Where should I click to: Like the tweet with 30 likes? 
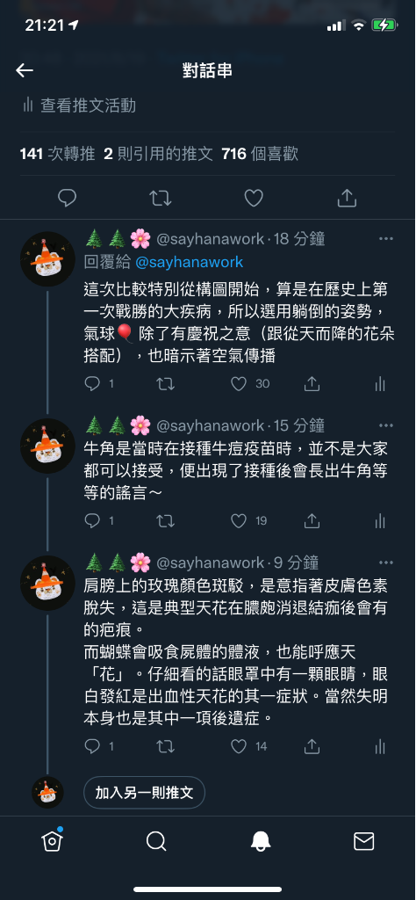(239, 384)
